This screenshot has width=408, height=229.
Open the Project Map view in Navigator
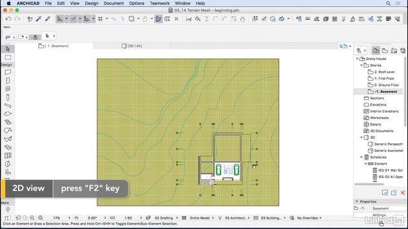click(x=375, y=51)
